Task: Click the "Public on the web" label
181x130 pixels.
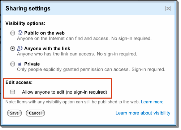Action: (x=44, y=33)
